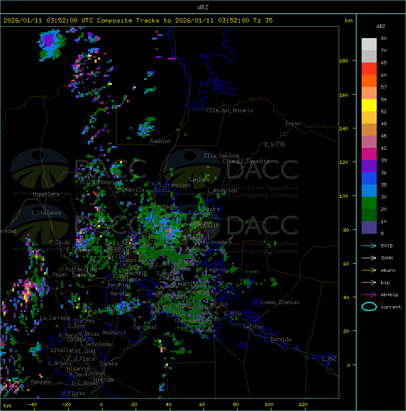Click the 'eburn' legend label
This screenshot has width=406, height=411.
point(388,270)
